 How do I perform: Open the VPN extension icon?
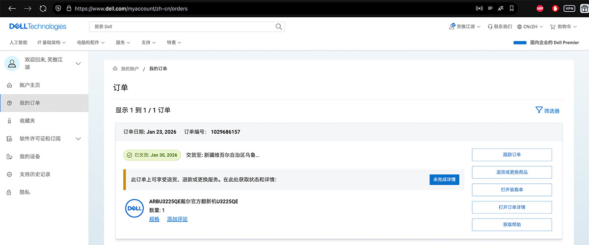[569, 8]
